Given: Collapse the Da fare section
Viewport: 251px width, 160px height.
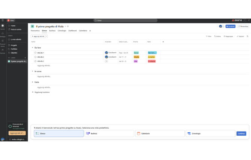Looking at the screenshot, I should (x=32, y=48).
